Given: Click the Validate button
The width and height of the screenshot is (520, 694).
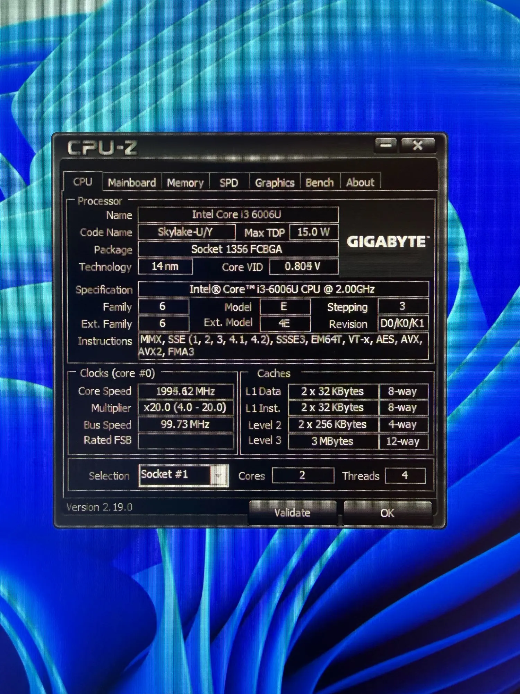Looking at the screenshot, I should [292, 513].
